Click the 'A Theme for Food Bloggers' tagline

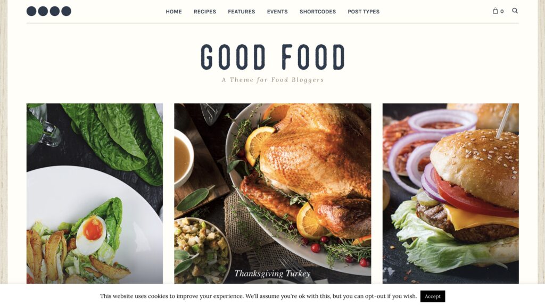[273, 80]
